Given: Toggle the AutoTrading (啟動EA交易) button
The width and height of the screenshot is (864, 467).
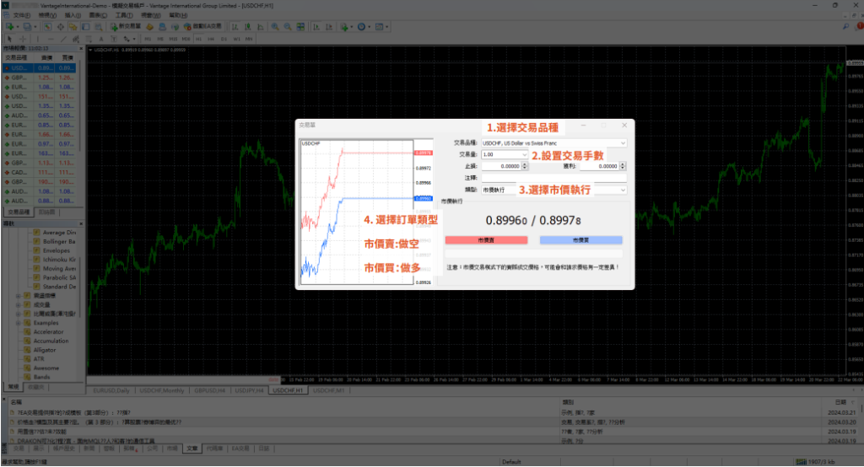Looking at the screenshot, I should click(x=208, y=26).
